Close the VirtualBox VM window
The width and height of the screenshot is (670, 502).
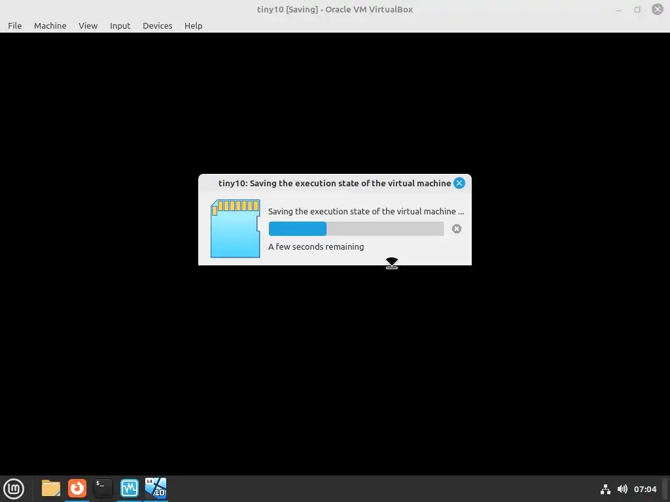tap(657, 9)
